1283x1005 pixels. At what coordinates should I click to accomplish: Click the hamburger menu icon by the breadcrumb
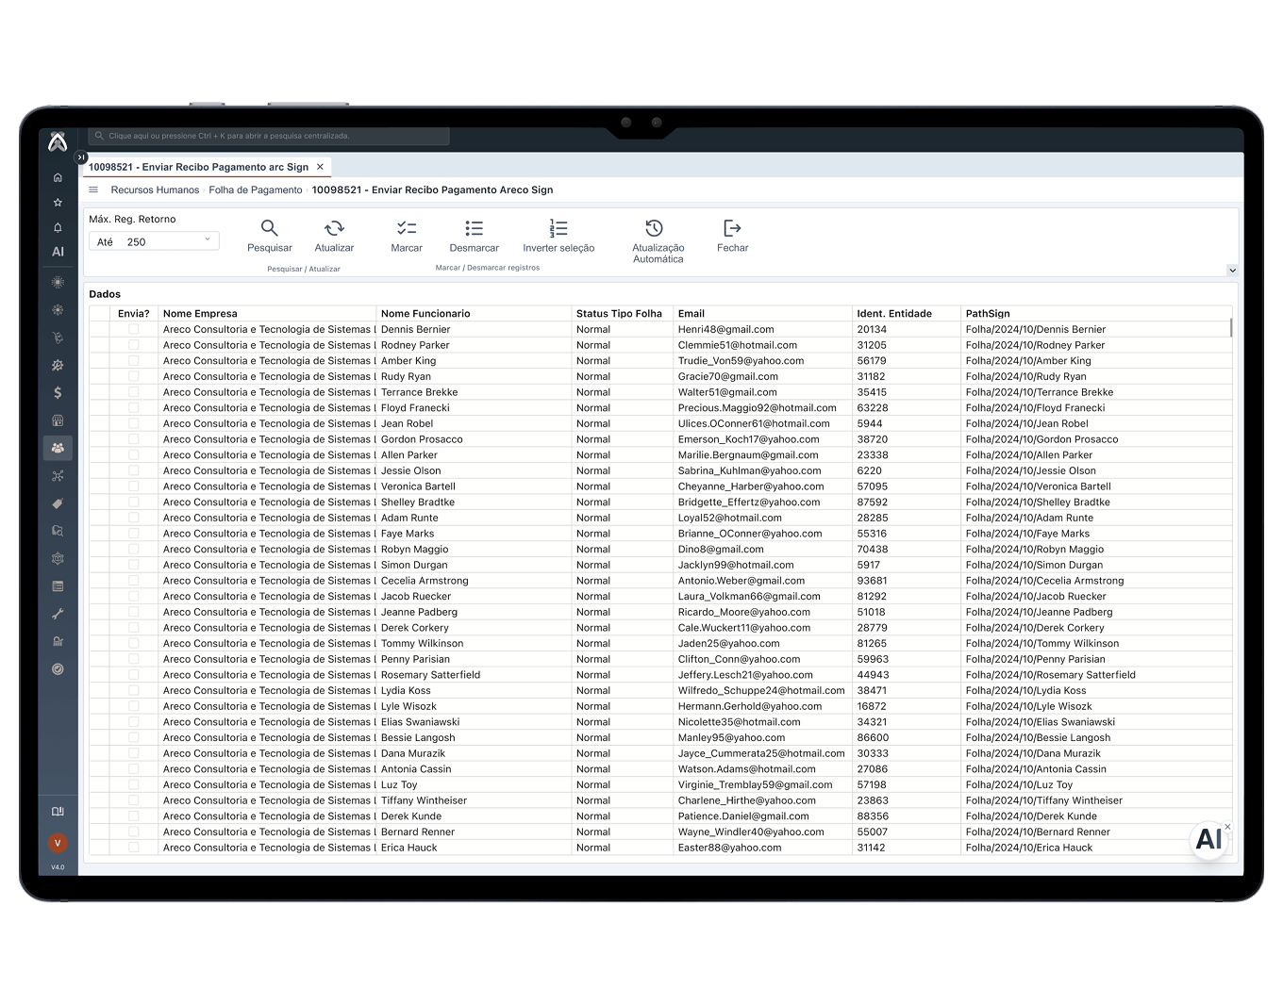point(93,189)
